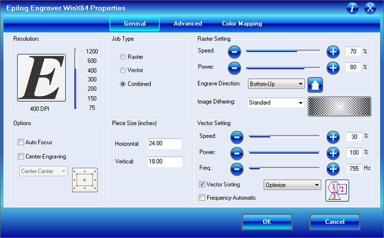The height and width of the screenshot is (238, 384).
Task: Open the Image Dithering Standard dropdown
Action: tap(276, 102)
